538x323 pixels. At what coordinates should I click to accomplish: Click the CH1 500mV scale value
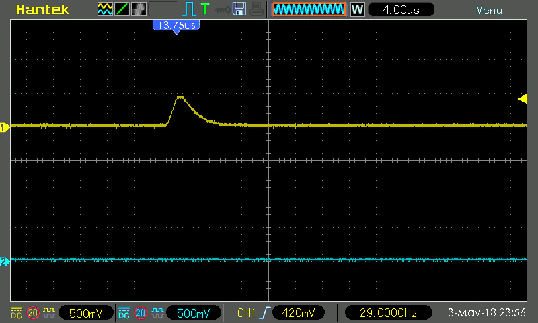(86, 313)
